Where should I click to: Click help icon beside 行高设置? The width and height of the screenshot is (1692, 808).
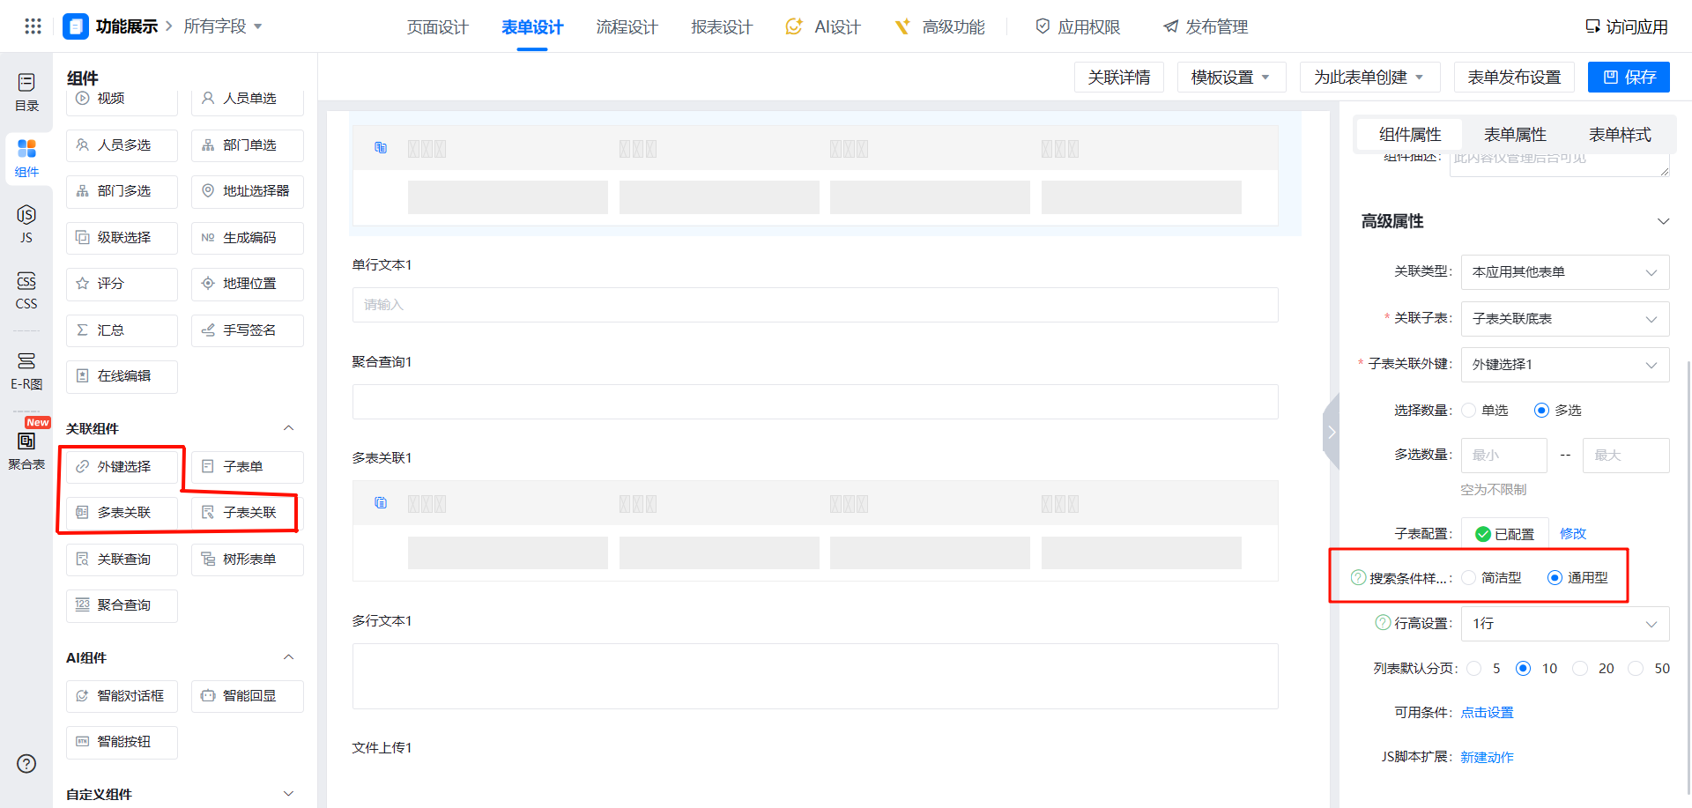coord(1383,623)
